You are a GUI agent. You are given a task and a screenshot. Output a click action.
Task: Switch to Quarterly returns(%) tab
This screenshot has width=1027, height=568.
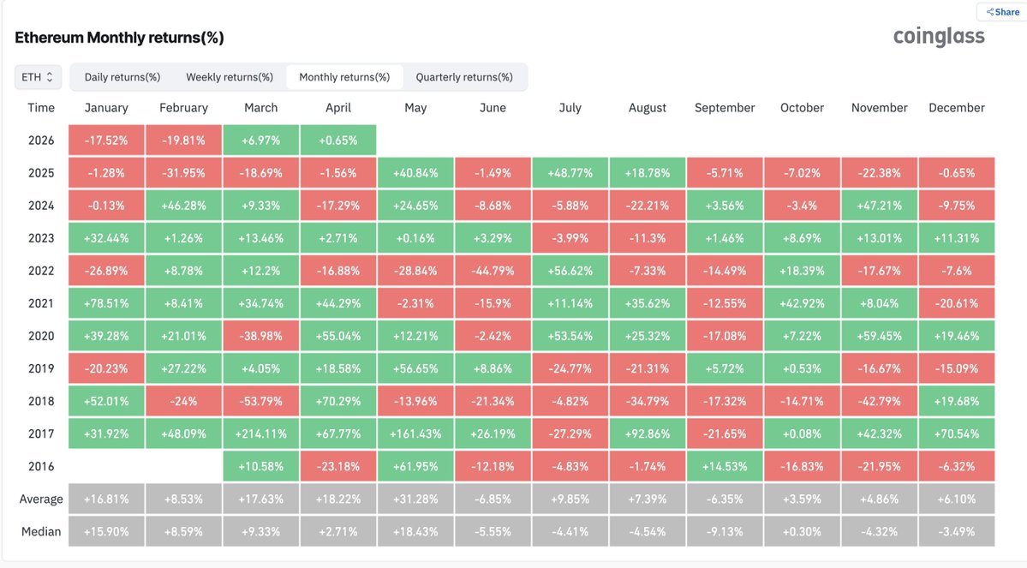click(x=464, y=77)
